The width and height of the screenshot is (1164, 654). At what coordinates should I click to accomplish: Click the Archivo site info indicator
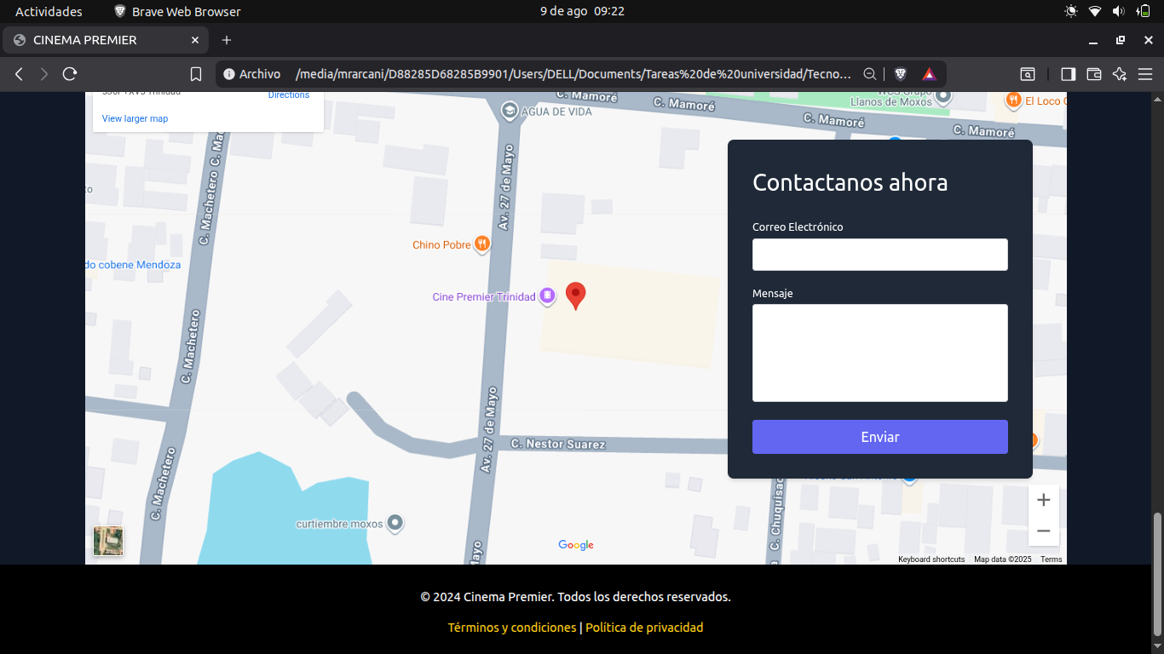point(251,74)
